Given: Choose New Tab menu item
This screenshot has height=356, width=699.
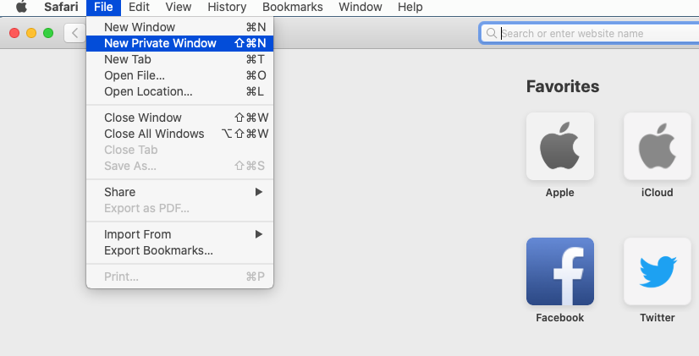Looking at the screenshot, I should click(x=179, y=59).
